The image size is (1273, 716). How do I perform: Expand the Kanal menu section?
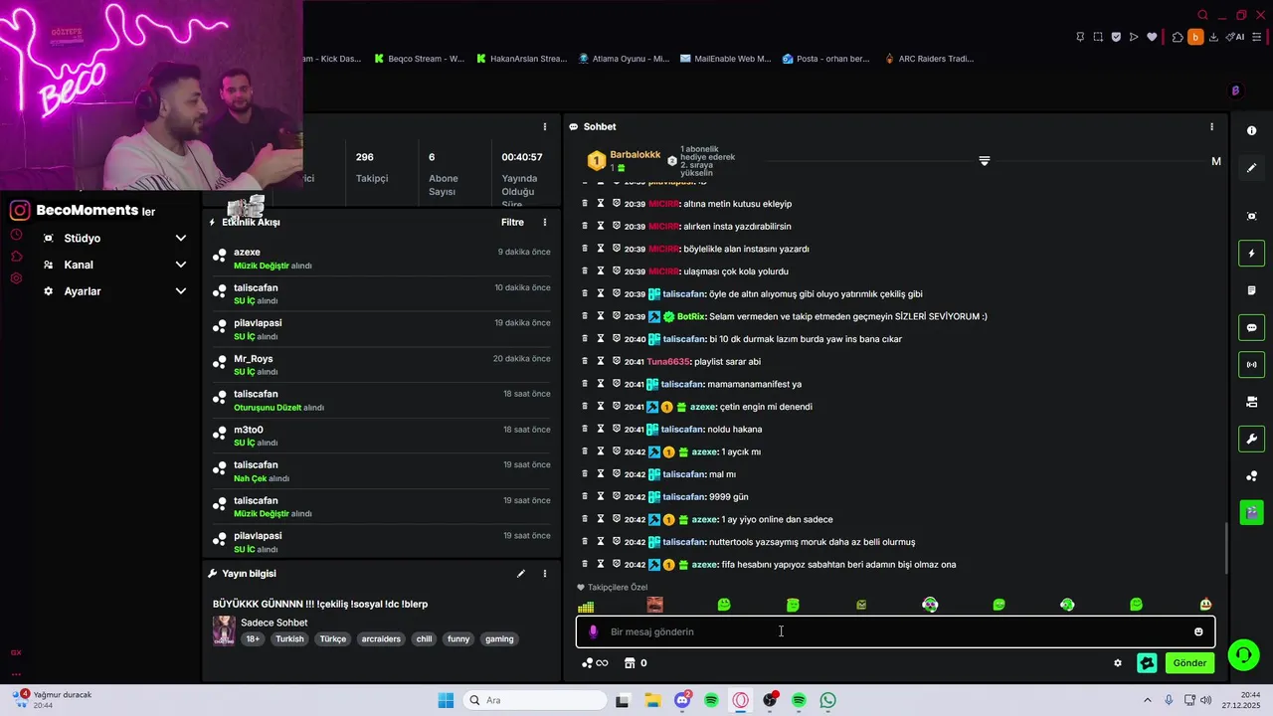coord(114,265)
